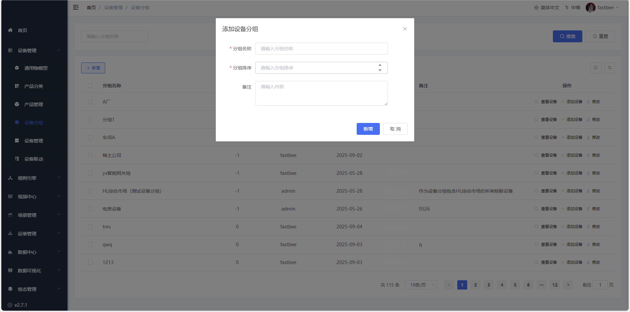
Task: Open the font size 中等 setting
Action: pos(573,8)
